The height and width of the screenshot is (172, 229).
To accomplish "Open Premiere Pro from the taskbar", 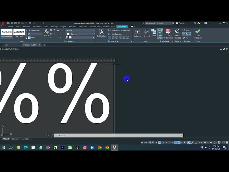I will (x=63, y=147).
